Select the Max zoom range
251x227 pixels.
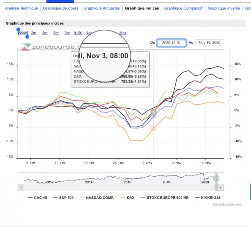pyautogui.click(x=123, y=33)
